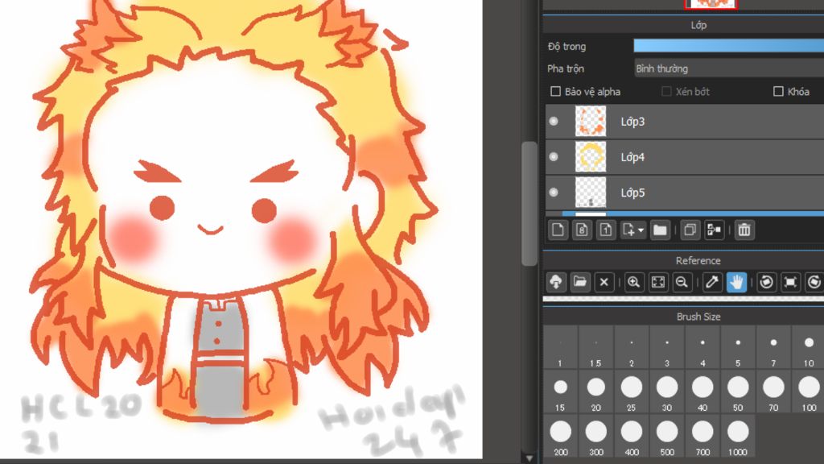Close the reference image with X
The width and height of the screenshot is (824, 464).
(604, 282)
